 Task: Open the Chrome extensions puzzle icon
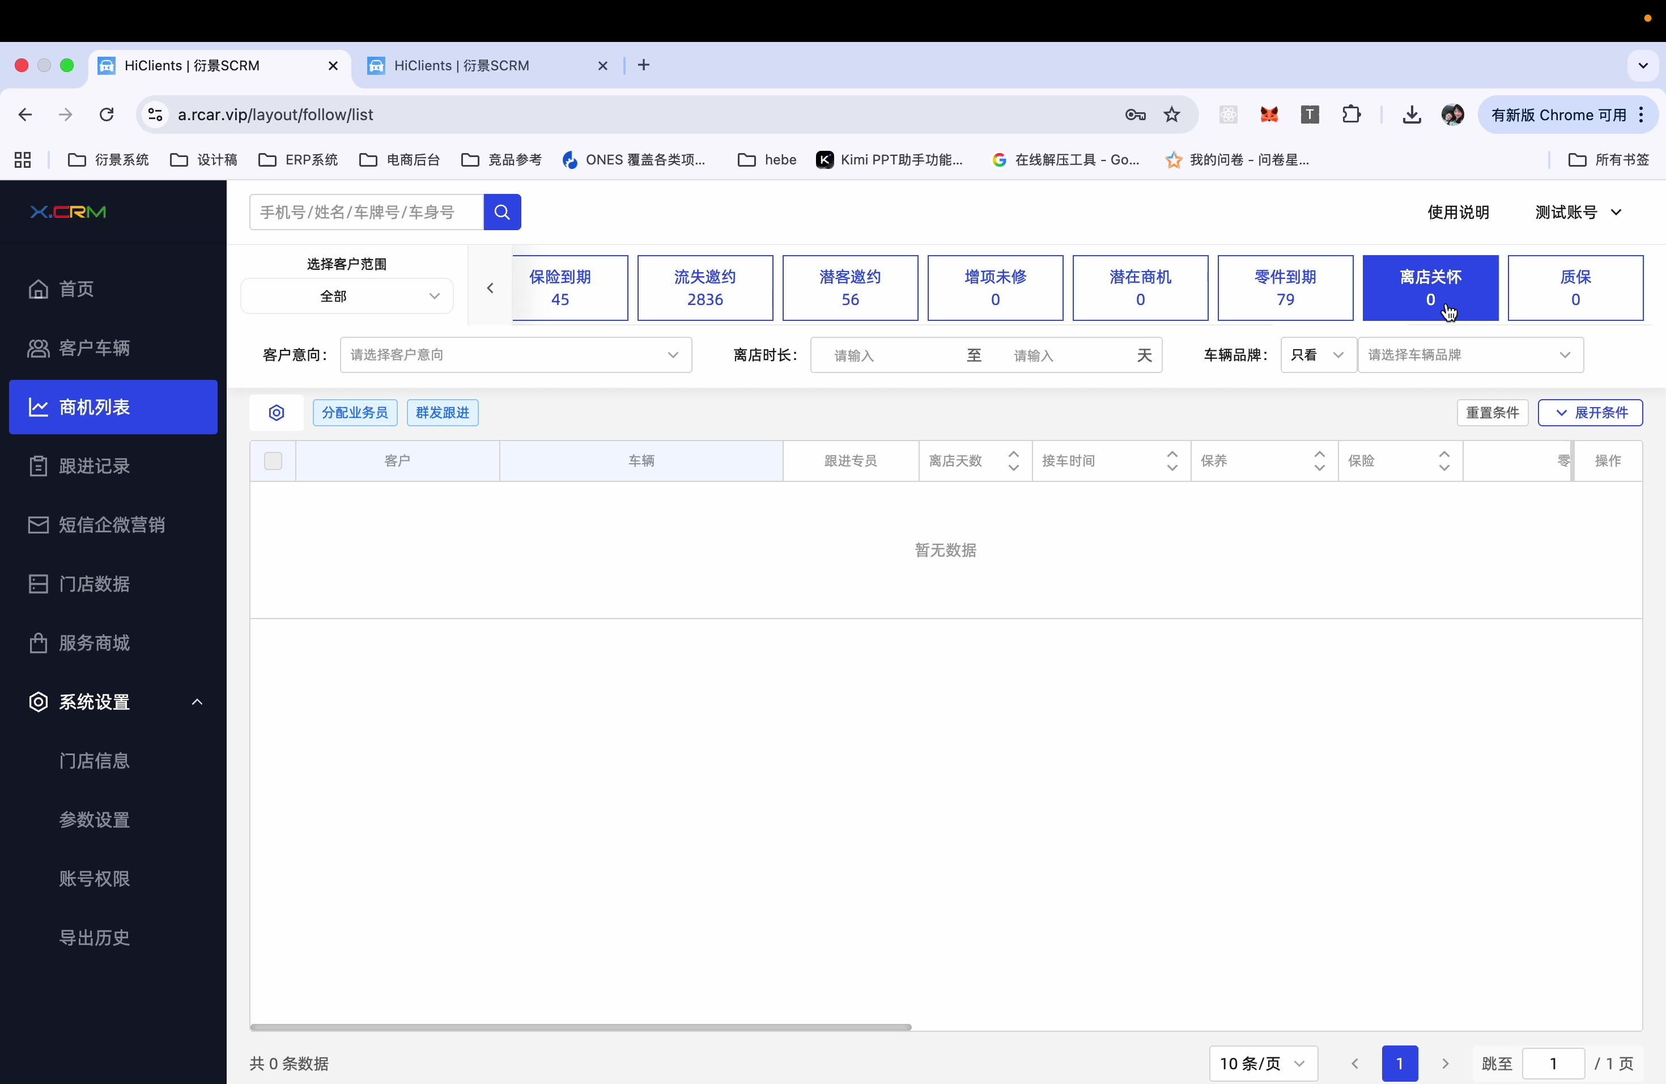1351,115
